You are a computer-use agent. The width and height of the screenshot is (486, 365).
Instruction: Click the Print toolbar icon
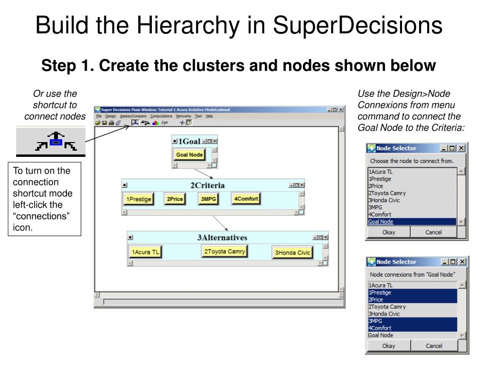111,123
